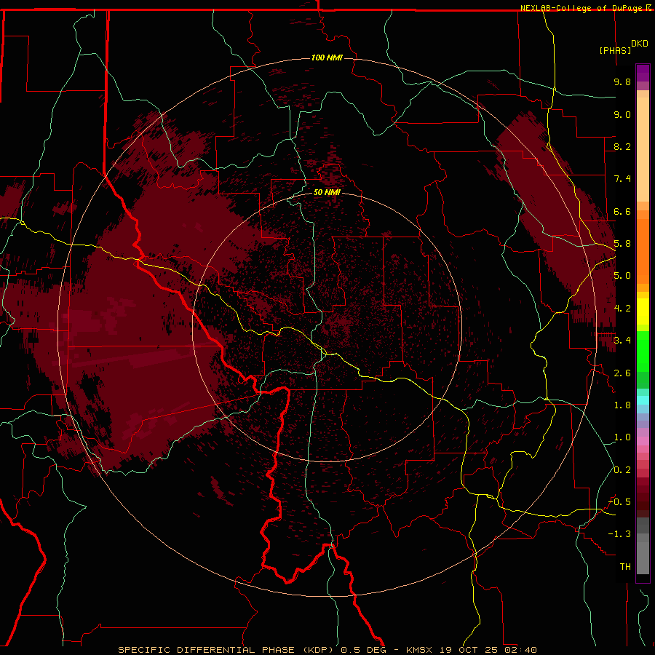The image size is (655, 655).
Task: Click the 50 NMI range ring label
Action: click(x=327, y=193)
